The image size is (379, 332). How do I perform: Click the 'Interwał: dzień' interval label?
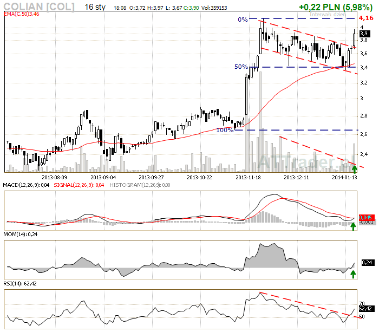tap(328, 15)
